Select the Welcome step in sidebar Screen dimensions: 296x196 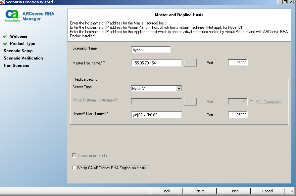[x=19, y=36]
